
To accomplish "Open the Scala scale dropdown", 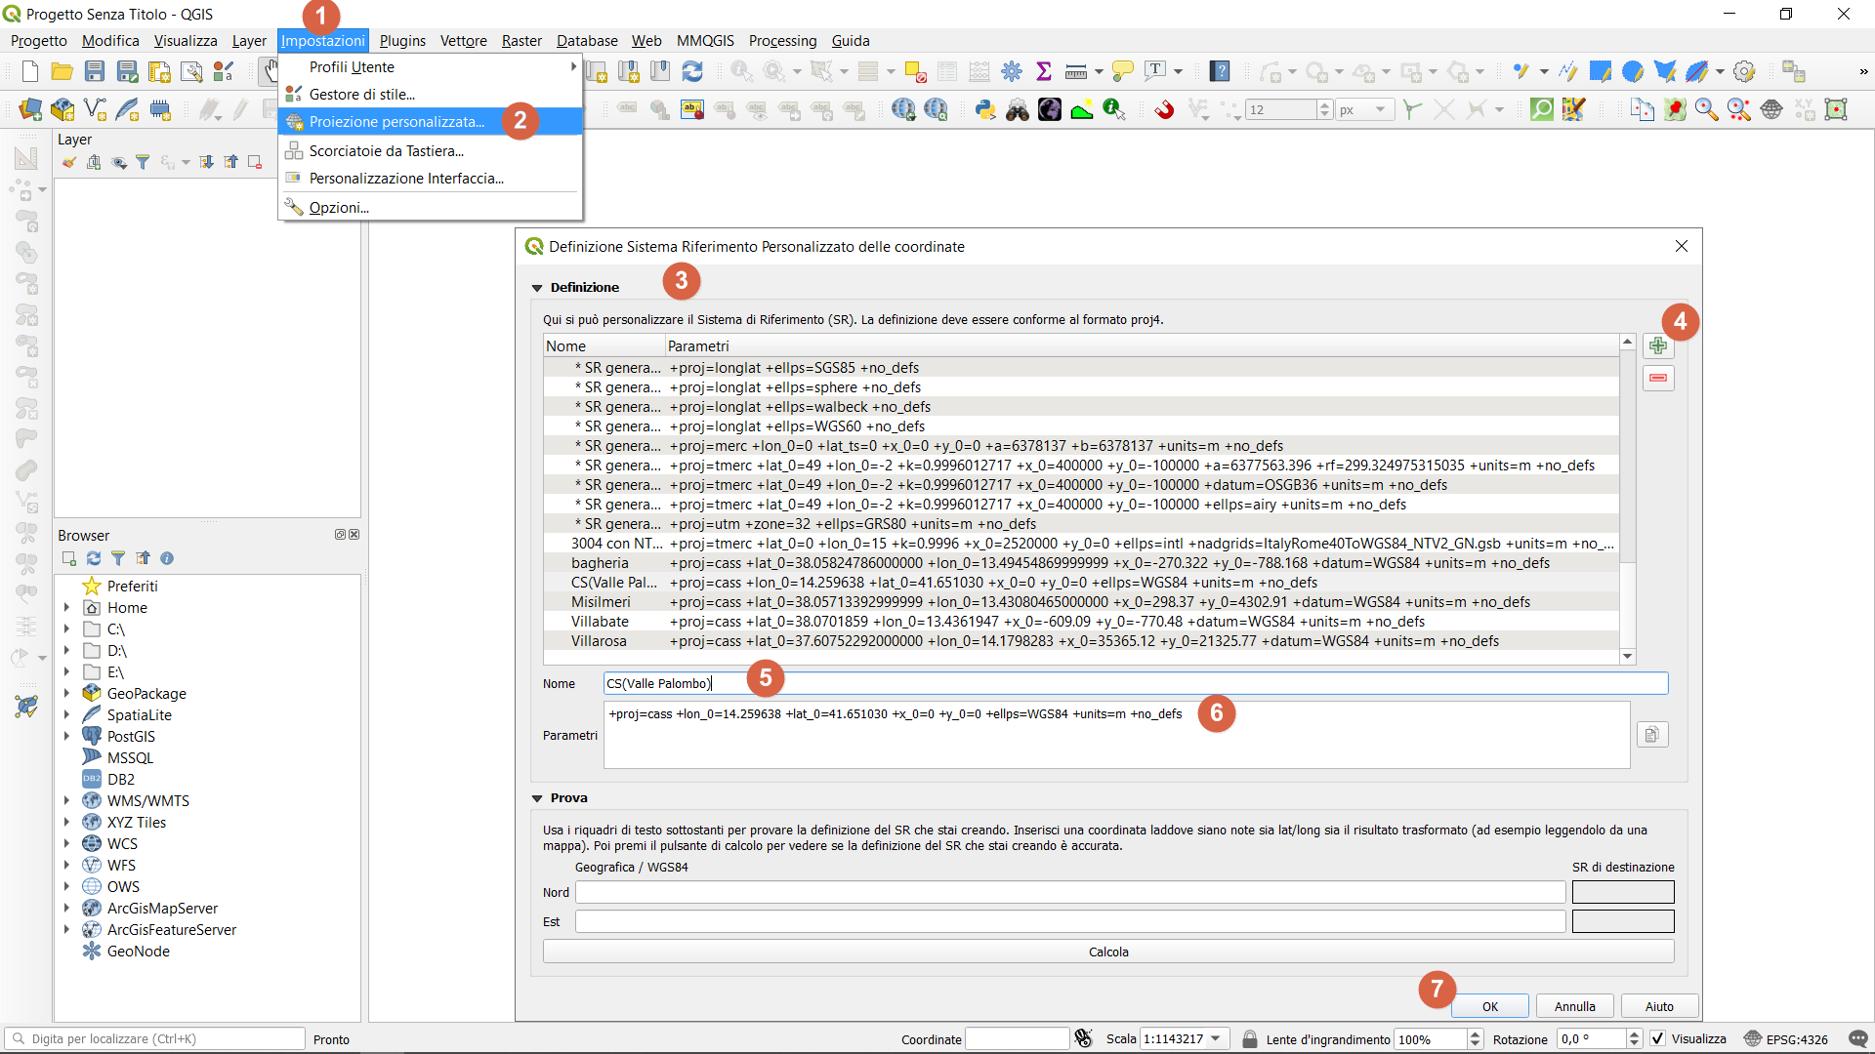I will coord(1216,1038).
